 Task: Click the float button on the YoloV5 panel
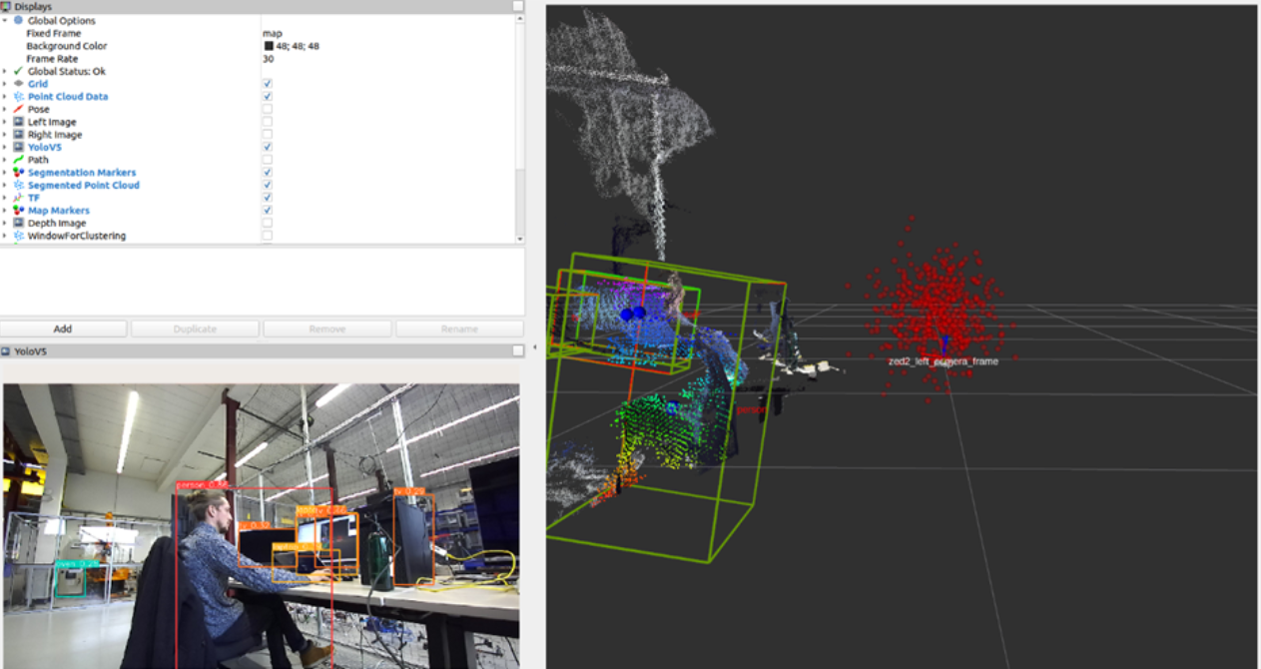517,351
